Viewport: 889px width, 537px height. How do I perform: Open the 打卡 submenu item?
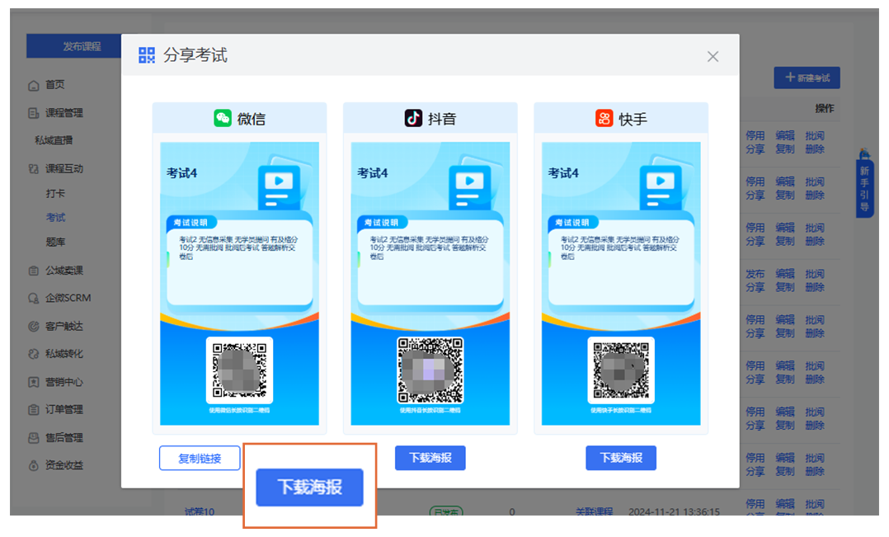(x=55, y=194)
